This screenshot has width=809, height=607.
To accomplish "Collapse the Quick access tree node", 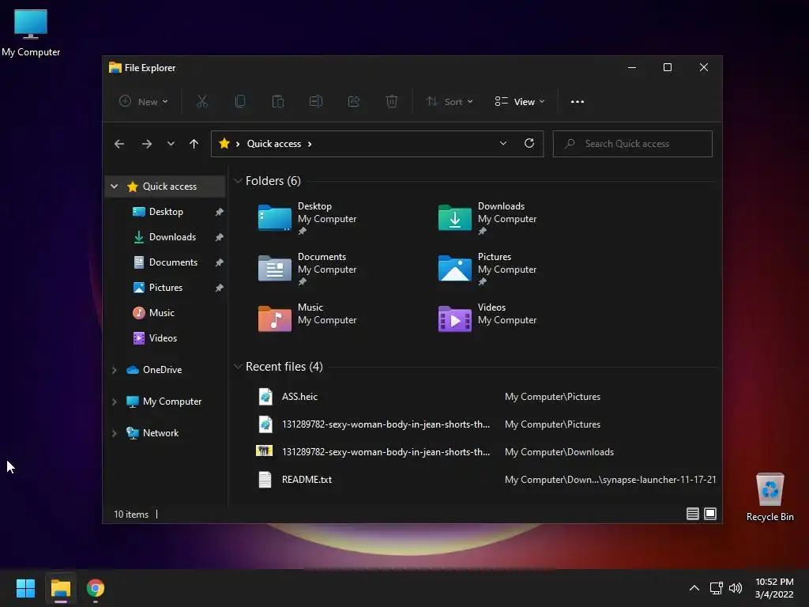I will [x=115, y=187].
